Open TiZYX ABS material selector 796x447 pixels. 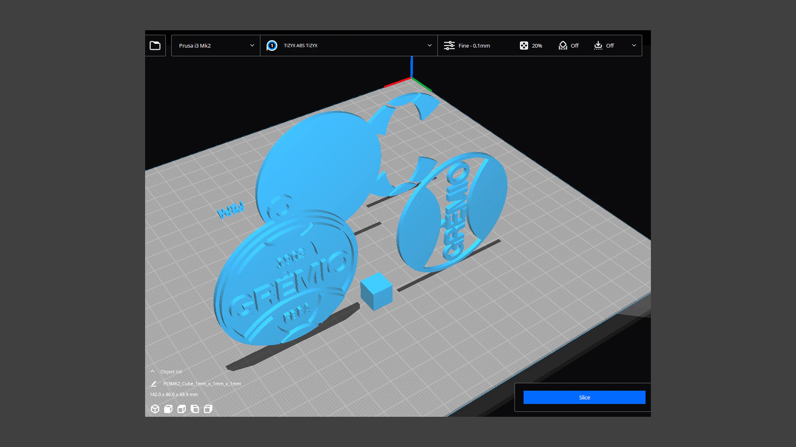pos(349,46)
